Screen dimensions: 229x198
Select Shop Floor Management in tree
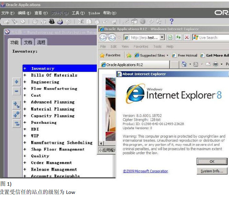(58, 149)
